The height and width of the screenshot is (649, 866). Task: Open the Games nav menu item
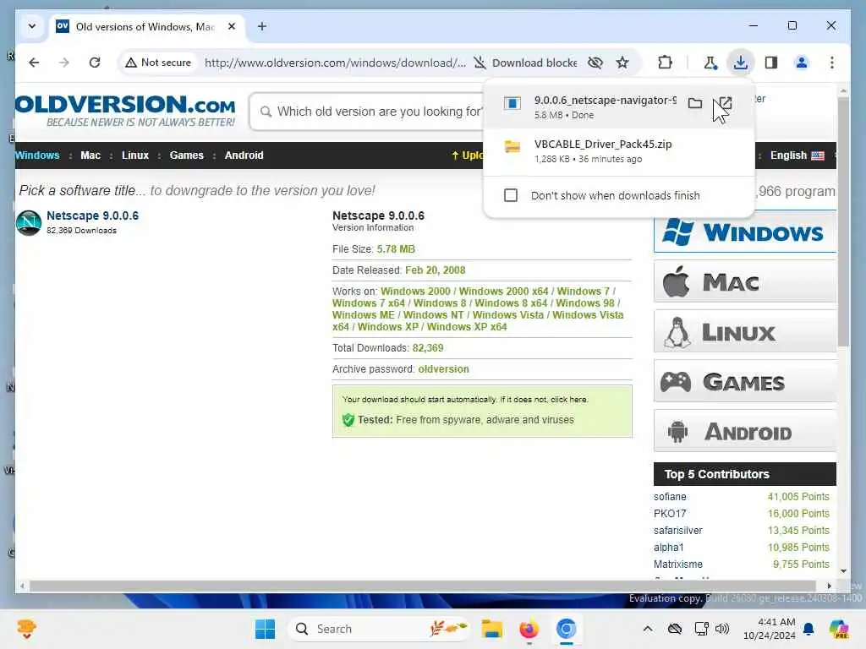click(x=187, y=155)
